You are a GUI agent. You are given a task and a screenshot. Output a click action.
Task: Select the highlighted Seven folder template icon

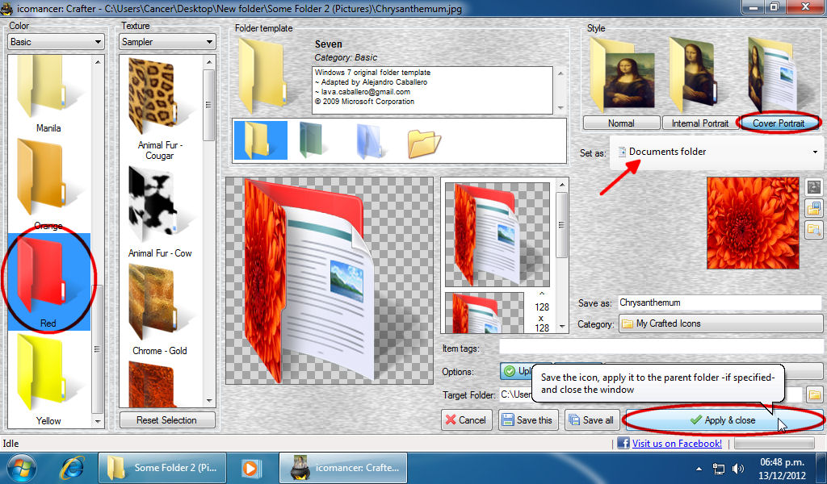(x=261, y=140)
